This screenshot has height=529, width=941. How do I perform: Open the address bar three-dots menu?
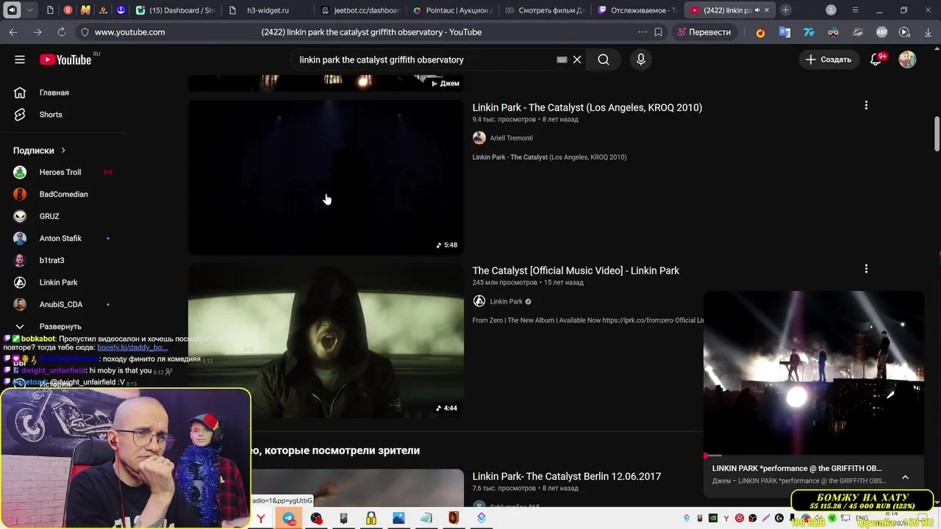(x=643, y=32)
